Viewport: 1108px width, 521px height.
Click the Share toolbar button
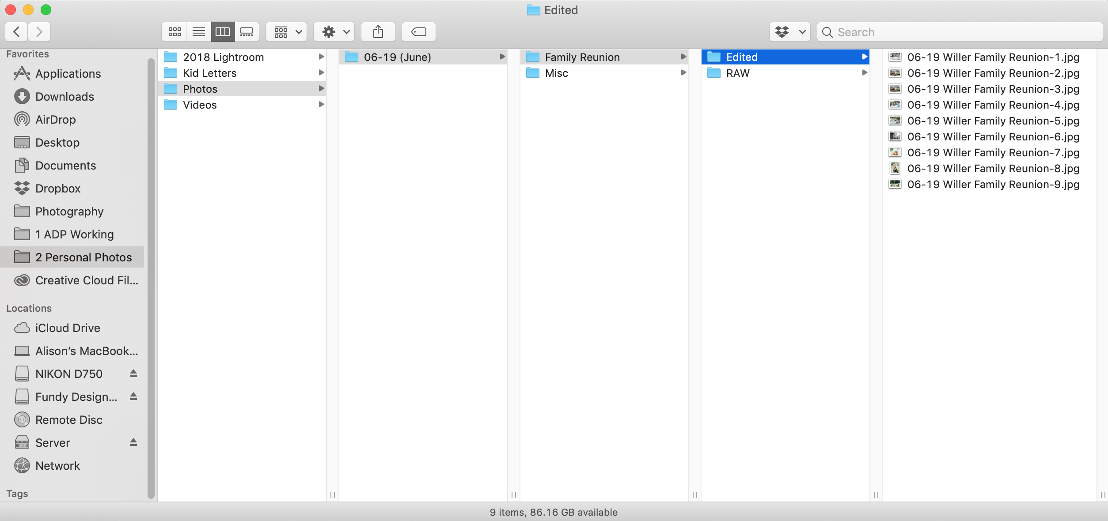[378, 32]
